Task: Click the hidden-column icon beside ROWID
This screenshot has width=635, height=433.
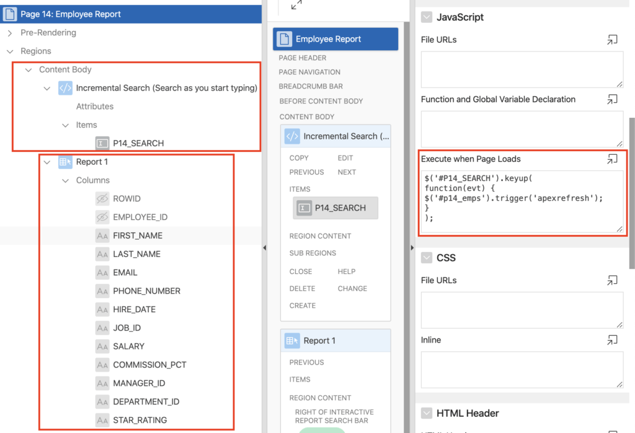Action: pyautogui.click(x=102, y=199)
